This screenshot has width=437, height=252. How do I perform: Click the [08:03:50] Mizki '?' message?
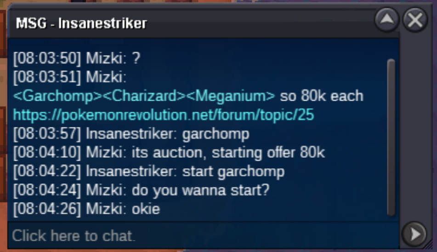(x=77, y=58)
